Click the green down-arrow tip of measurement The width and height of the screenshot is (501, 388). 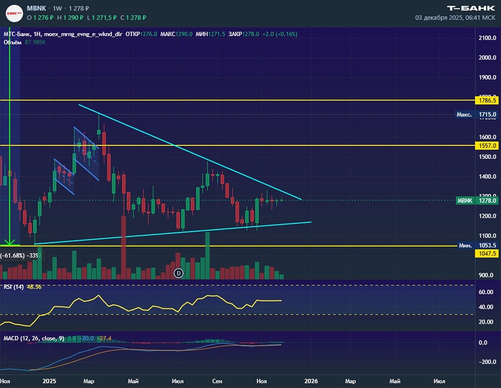tap(10, 244)
